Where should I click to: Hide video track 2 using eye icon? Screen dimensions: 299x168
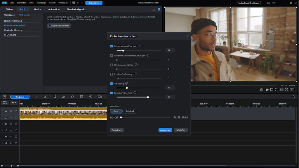(x=11, y=124)
